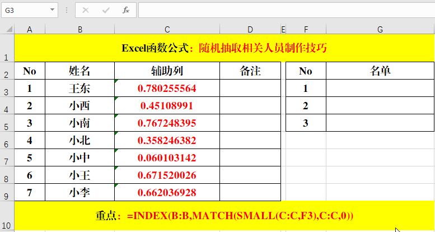The width and height of the screenshot is (435, 232).
Task: Click the yellow title banner cell
Action: pyautogui.click(x=224, y=48)
